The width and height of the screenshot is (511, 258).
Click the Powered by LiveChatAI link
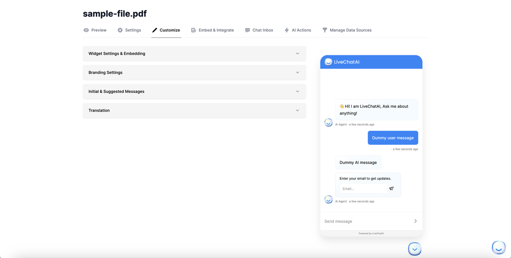pyautogui.click(x=371, y=233)
